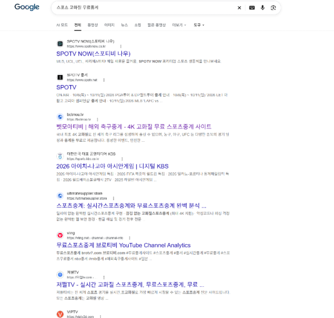334x318 pixels.
Task: Click the Google logo
Action: (27, 7)
